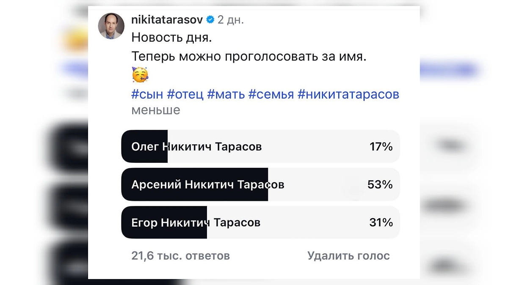Click the timestamp showing 2 дн.

point(230,19)
